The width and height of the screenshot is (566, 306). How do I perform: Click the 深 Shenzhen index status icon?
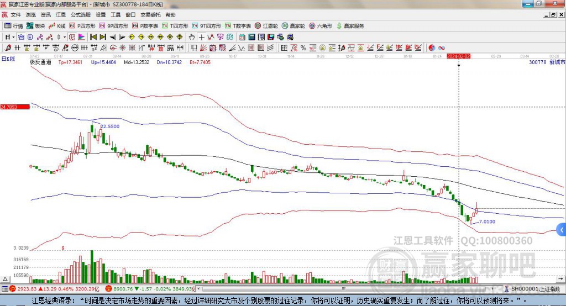[108, 289]
